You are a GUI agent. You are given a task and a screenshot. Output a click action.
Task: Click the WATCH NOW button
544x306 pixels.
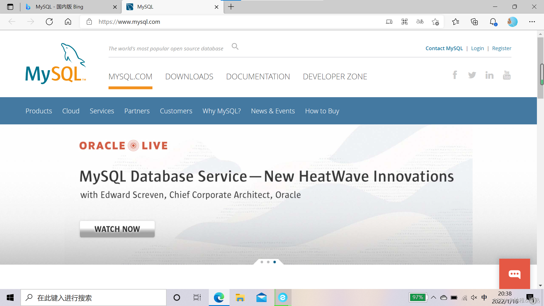[x=117, y=229]
